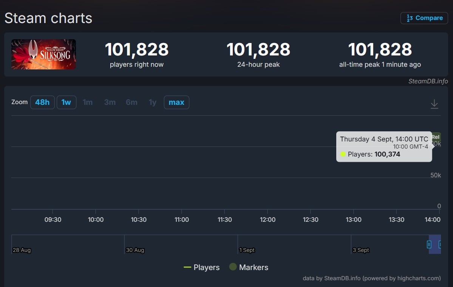Select the 1y zoom range
This screenshot has height=287, width=453.
tap(152, 102)
